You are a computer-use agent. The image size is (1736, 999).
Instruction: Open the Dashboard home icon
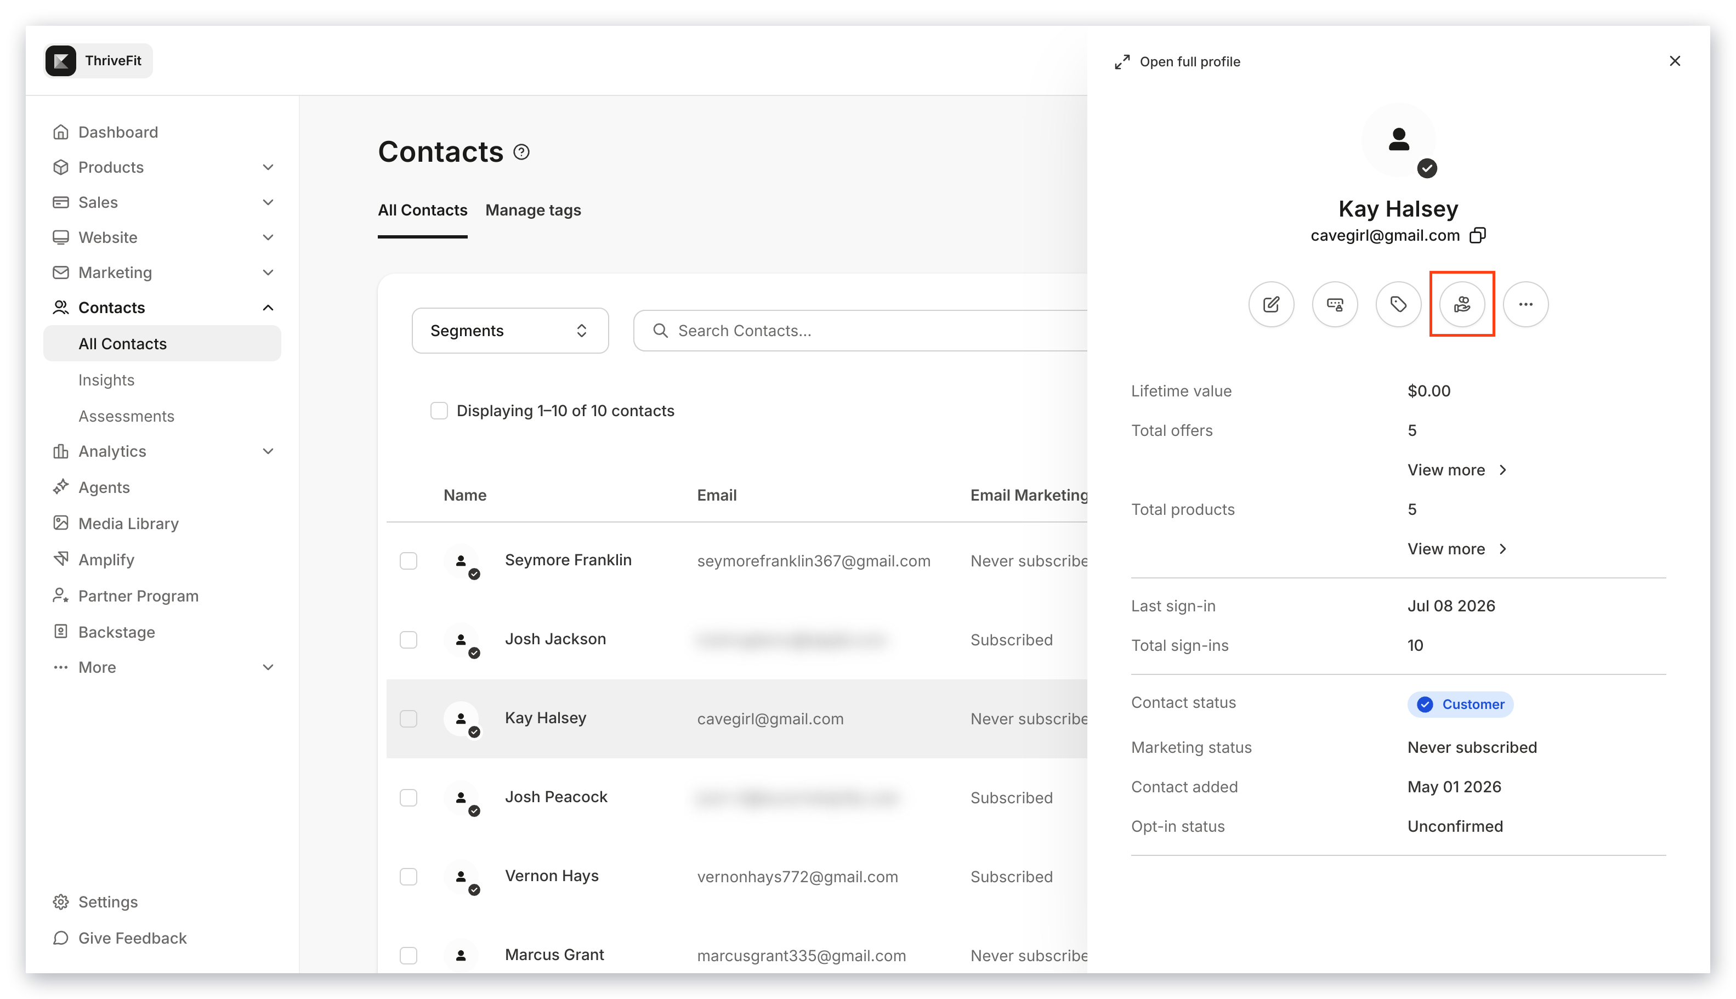60,132
